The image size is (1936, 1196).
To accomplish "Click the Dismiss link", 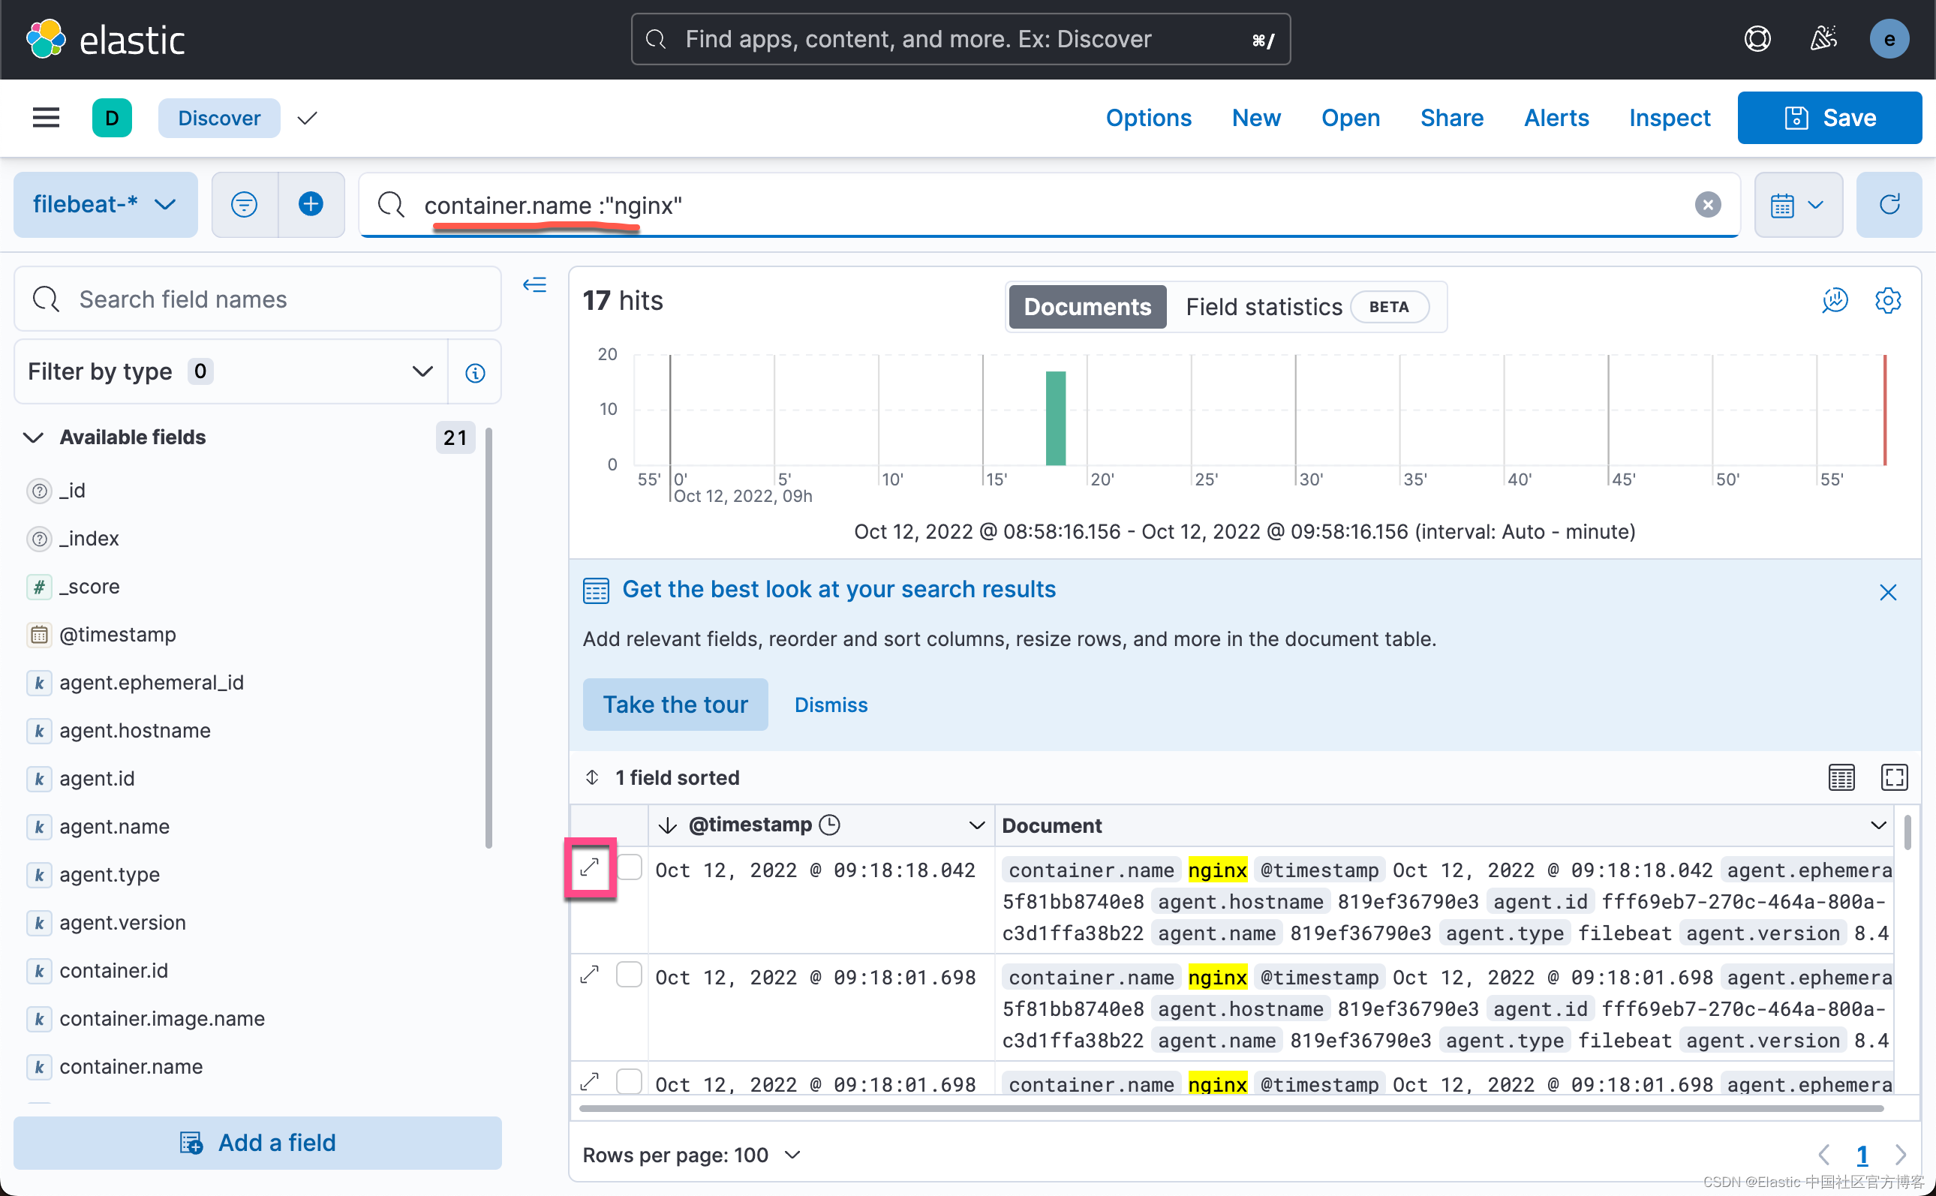I will click(x=831, y=704).
